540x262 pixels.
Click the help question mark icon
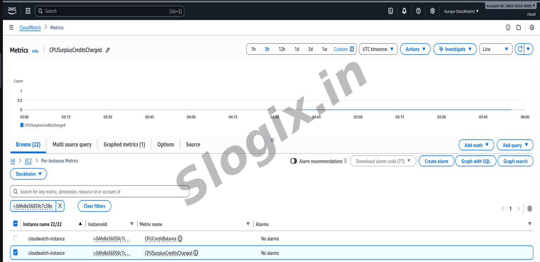tap(418, 11)
